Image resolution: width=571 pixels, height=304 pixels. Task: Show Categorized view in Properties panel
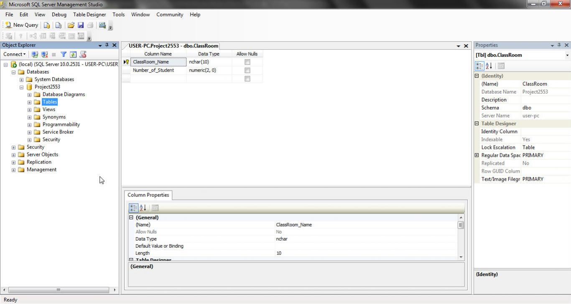click(479, 66)
